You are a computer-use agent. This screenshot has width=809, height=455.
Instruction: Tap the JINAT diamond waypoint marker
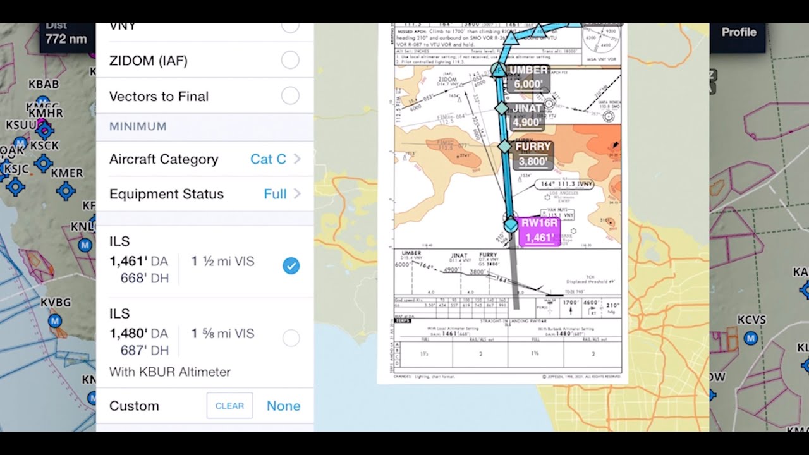[501, 109]
